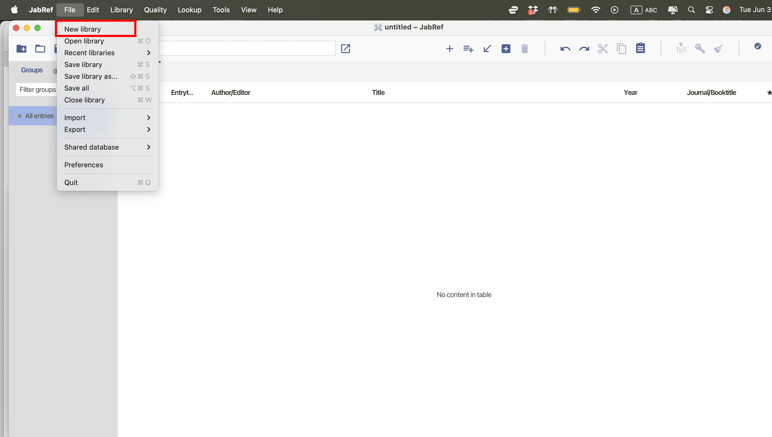Open the Quality menu
The width and height of the screenshot is (772, 437).
(x=155, y=10)
